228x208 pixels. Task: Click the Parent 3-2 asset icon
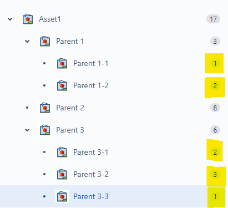[62, 174]
